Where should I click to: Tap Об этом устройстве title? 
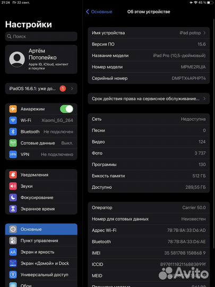pyautogui.click(x=149, y=12)
